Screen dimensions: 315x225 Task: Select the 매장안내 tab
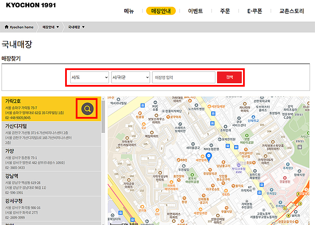click(161, 11)
